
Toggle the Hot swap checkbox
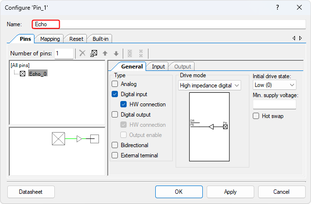(x=256, y=116)
